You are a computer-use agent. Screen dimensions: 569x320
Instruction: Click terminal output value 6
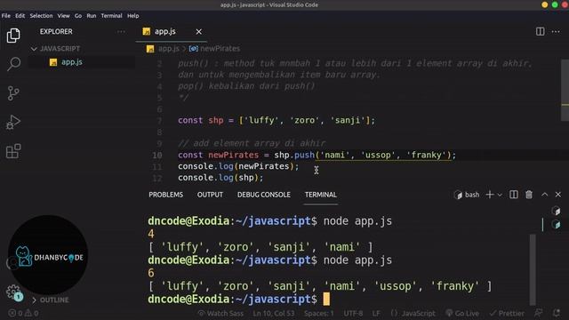click(151, 273)
